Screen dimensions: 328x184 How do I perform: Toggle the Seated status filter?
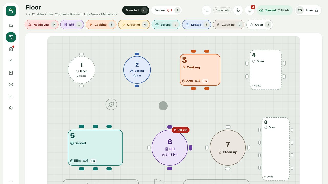pyautogui.click(x=197, y=25)
